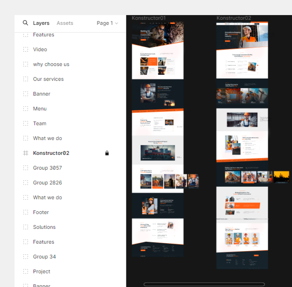The width and height of the screenshot is (292, 287).
Task: Click the group icon beside the Project layer
Action: (x=25, y=271)
